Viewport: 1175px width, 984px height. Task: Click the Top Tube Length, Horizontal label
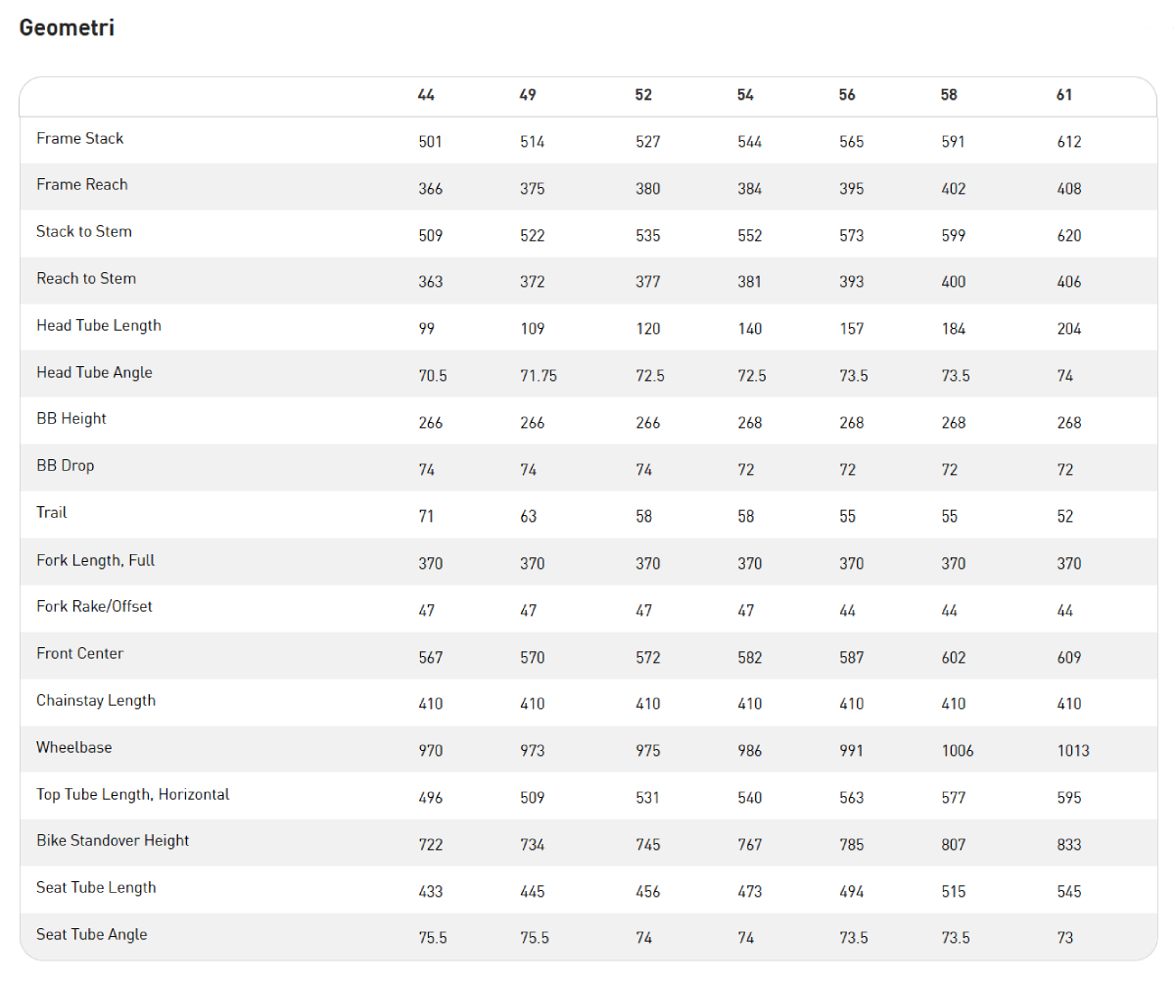pos(133,794)
